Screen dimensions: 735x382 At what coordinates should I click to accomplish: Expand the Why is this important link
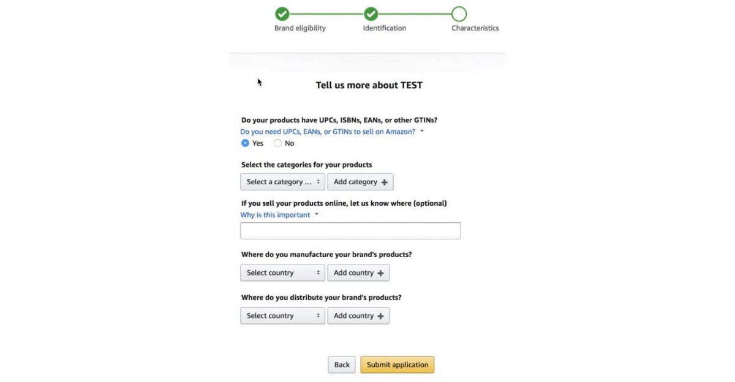(x=275, y=215)
